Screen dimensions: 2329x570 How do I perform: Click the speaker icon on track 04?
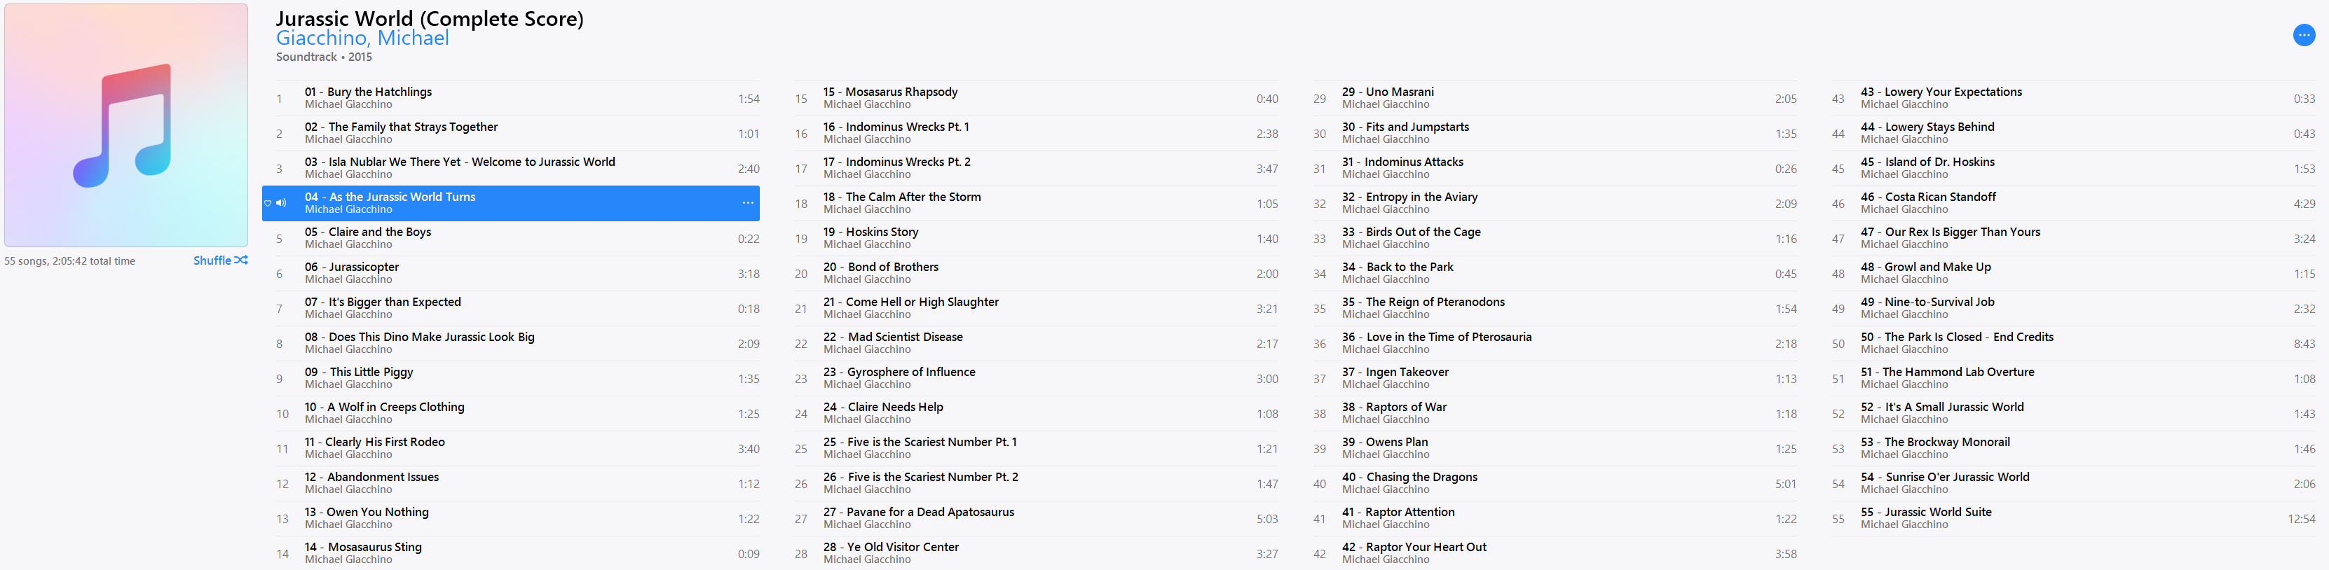point(281,203)
